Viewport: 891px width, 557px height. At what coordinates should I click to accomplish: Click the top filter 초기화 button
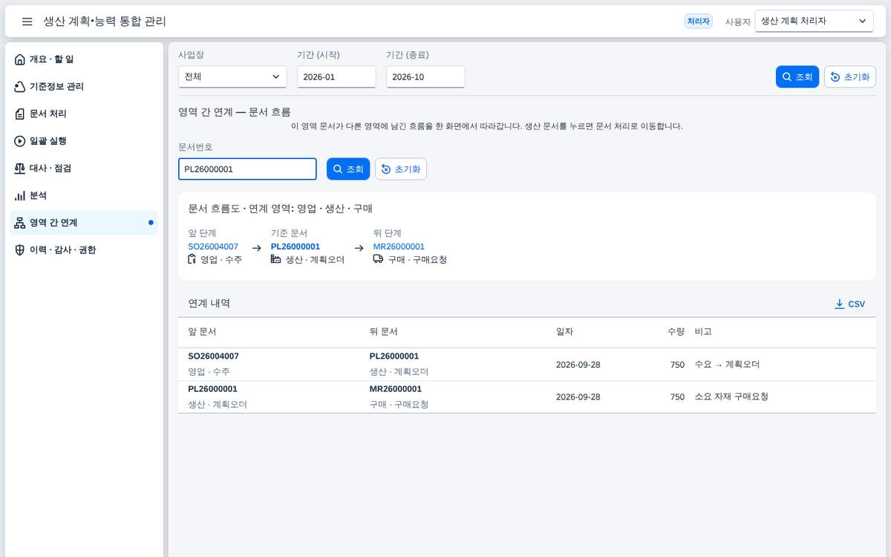point(850,76)
